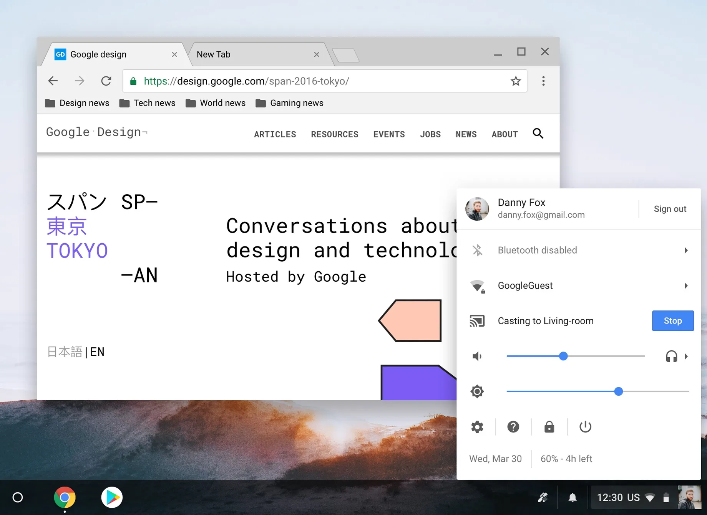Expand the GoogleGuest network list arrow
The height and width of the screenshot is (515, 707).
pyautogui.click(x=686, y=286)
